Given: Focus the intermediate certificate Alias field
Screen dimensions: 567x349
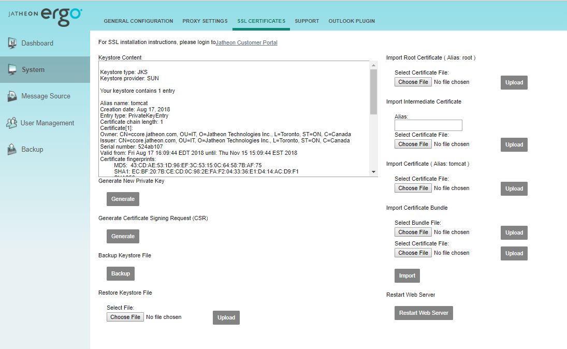Looking at the screenshot, I should (x=428, y=125).
